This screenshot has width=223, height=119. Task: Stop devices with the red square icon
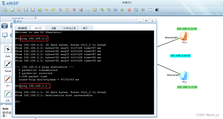coord(129,10)
